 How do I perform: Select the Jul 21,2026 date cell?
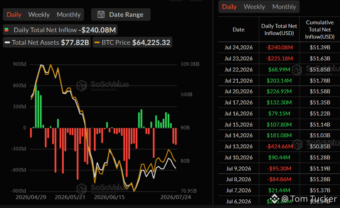[238, 81]
